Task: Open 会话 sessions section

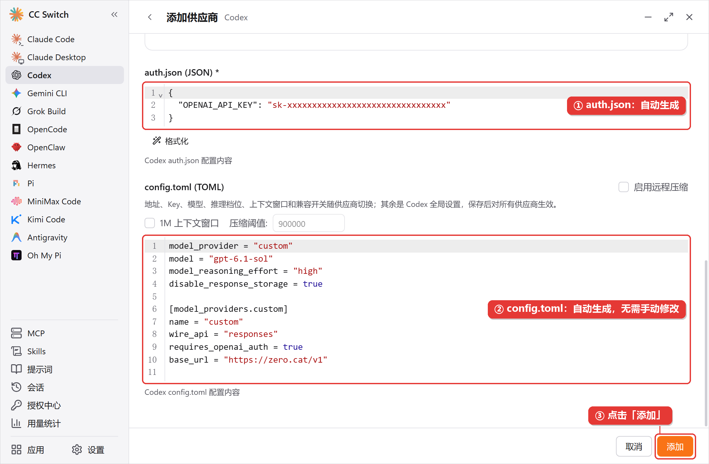Action: point(64,387)
